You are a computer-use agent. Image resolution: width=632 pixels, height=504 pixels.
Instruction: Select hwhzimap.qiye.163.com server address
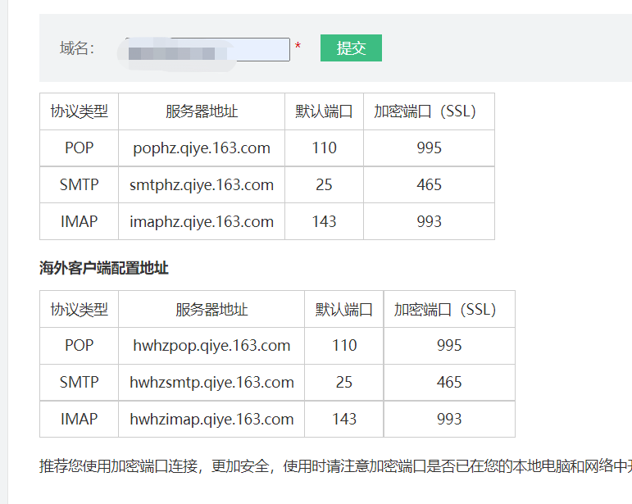coord(211,419)
